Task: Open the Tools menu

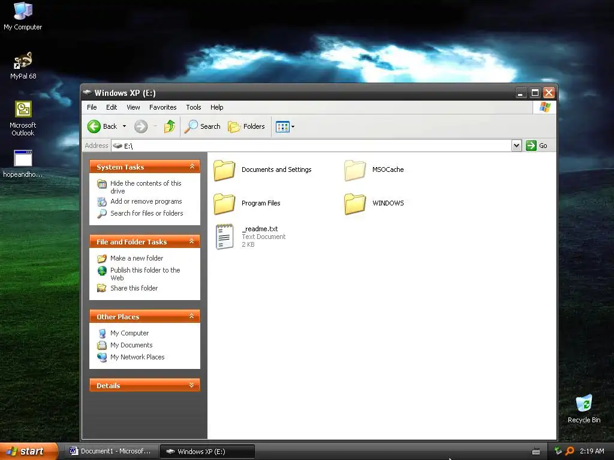Action: (194, 107)
